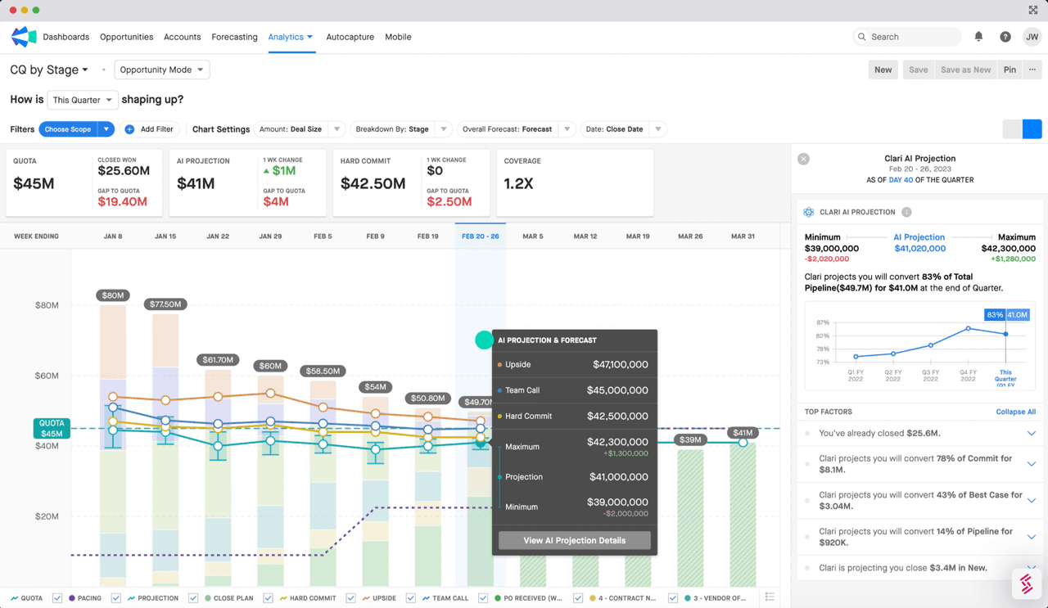Click the Clari logo in the navigation bar
Image resolution: width=1048 pixels, height=608 pixels.
(x=21, y=37)
